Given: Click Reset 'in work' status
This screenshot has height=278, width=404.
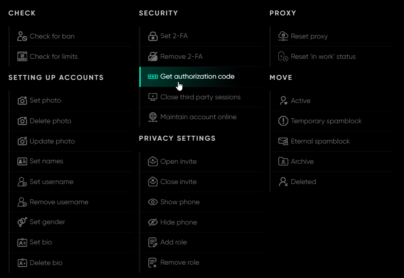Looking at the screenshot, I should click(323, 56).
